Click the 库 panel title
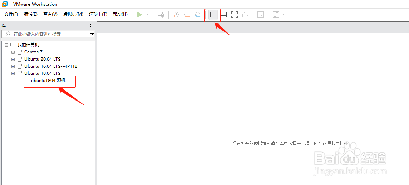The height and width of the screenshot is (185, 409). [4, 26]
